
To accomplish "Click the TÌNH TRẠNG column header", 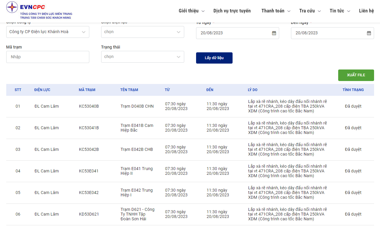I will [x=353, y=90].
